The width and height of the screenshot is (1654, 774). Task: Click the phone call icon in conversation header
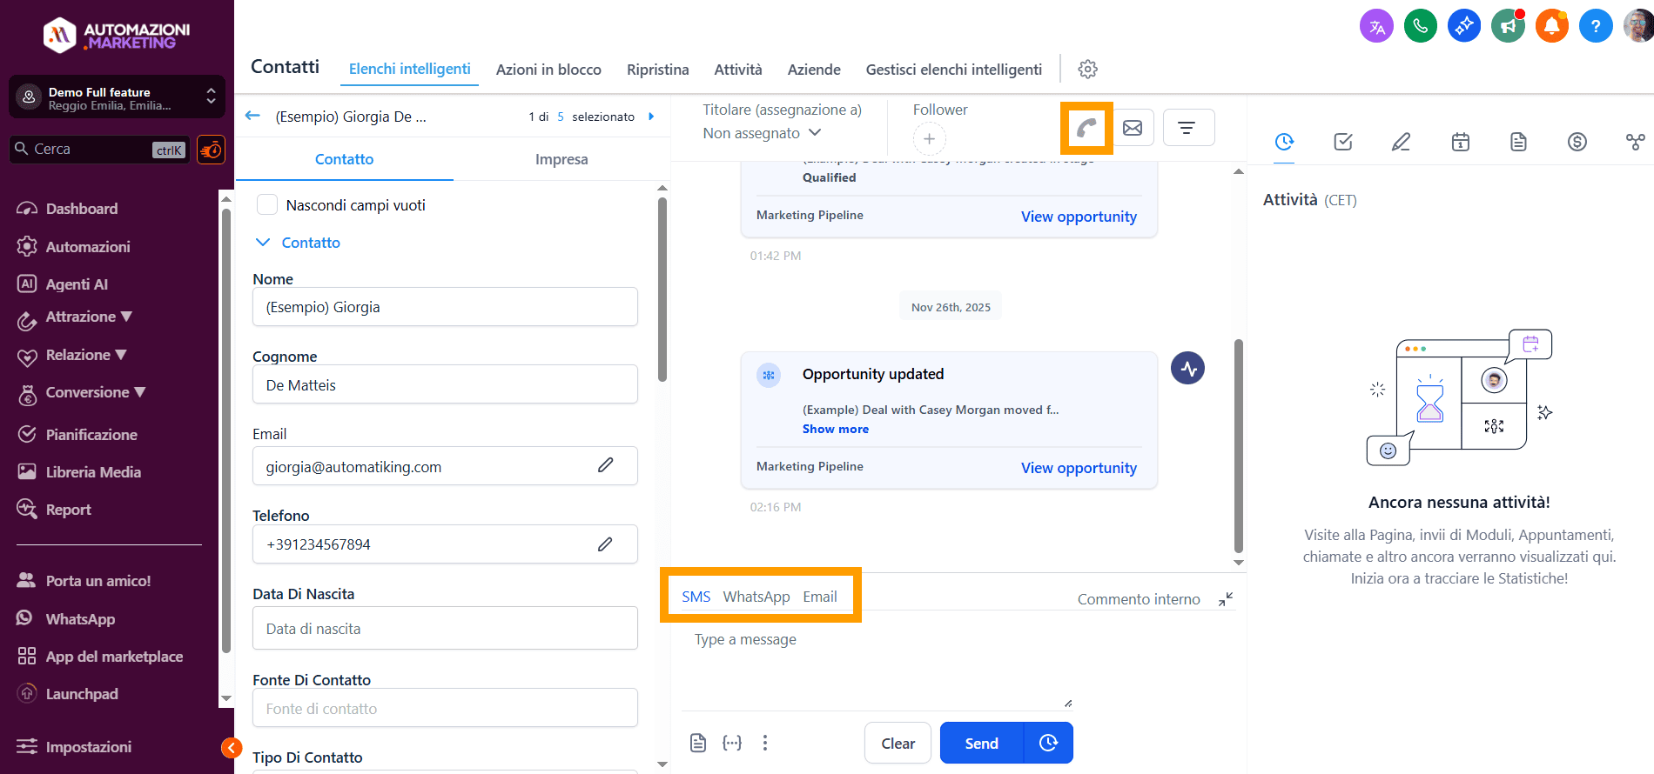tap(1086, 129)
